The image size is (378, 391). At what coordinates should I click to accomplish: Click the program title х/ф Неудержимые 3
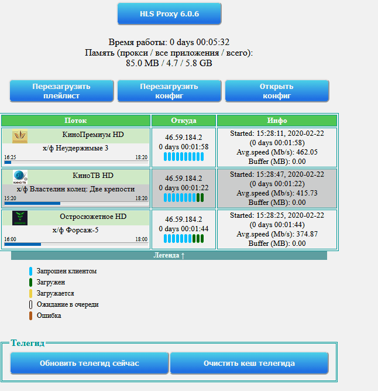click(x=75, y=148)
